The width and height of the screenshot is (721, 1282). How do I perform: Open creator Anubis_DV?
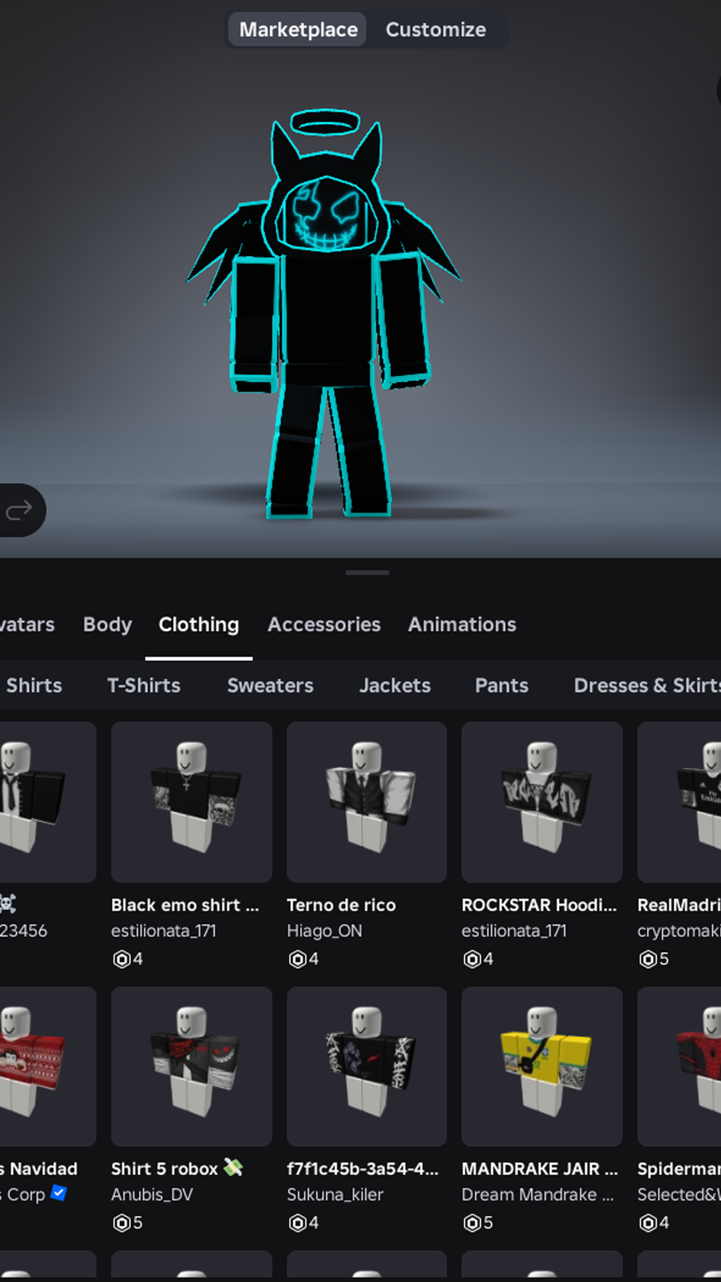[x=152, y=1195]
